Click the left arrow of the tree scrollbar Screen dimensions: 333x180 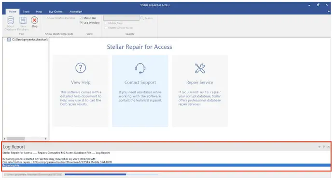pyautogui.click(x=4, y=138)
